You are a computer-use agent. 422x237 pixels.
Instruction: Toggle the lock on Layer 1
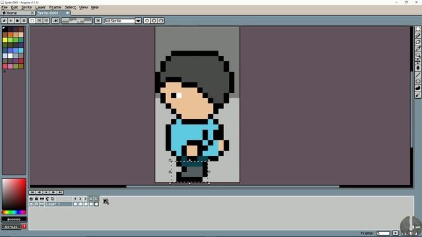pyautogui.click(x=37, y=204)
